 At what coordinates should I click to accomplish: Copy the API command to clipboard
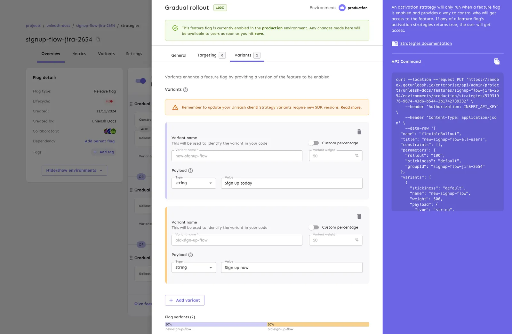pos(497,61)
